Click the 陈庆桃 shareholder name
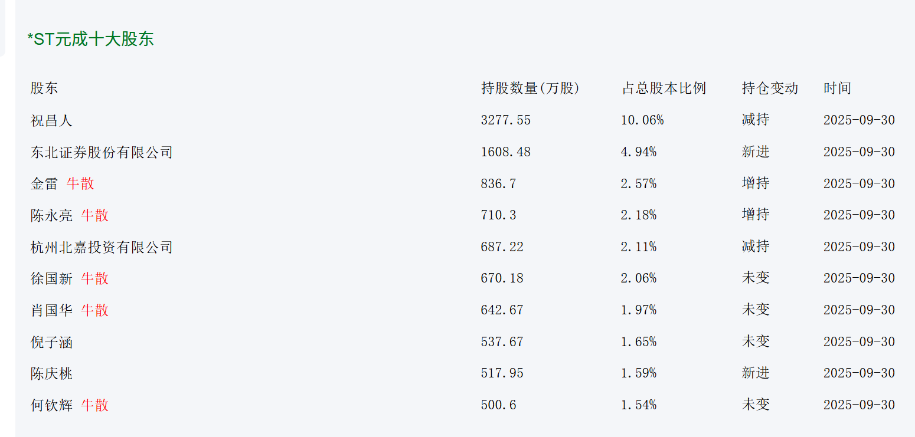The width and height of the screenshot is (915, 437). pos(51,373)
